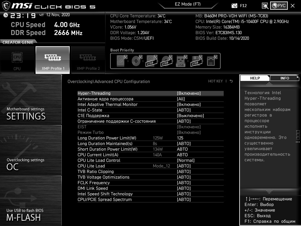
Task: Click the "Mode_12" CPU Lite Load hint
Action: click(161, 166)
